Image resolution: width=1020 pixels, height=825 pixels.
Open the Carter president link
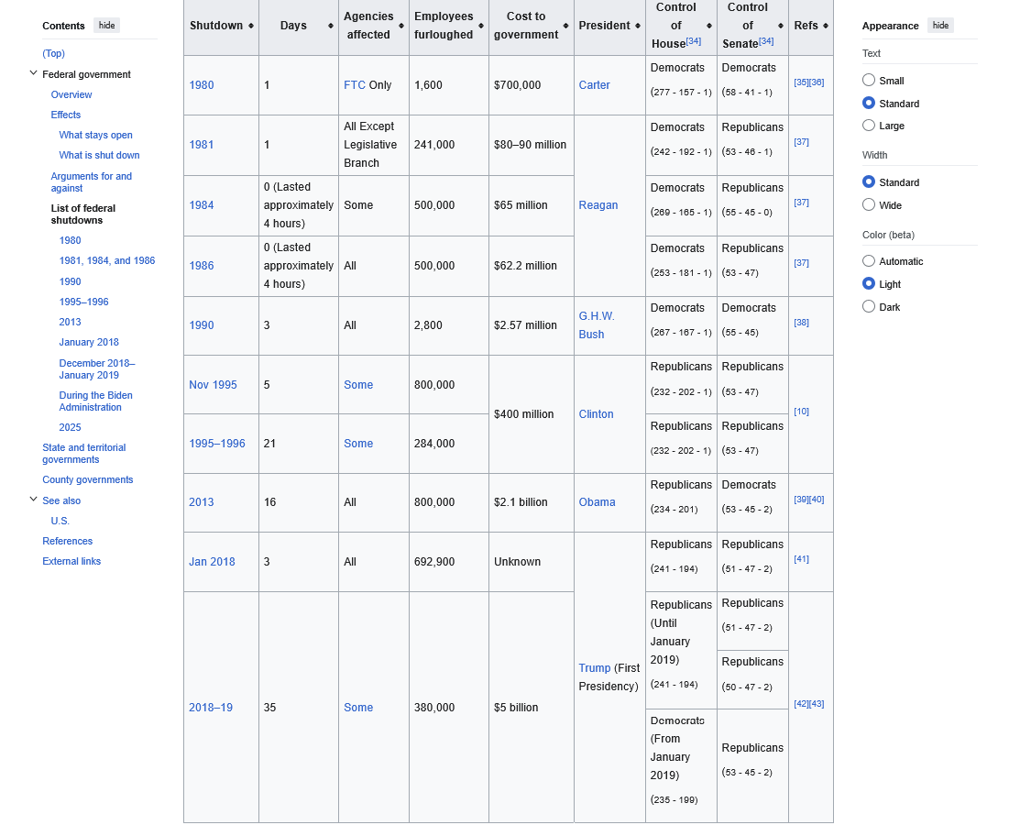594,85
